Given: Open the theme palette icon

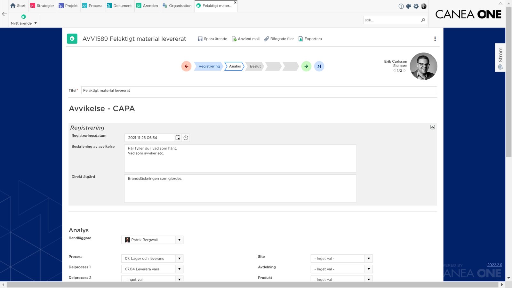Looking at the screenshot, I should coord(409,6).
